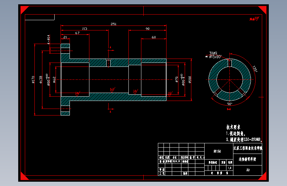Click the circular section view center
The width and height of the screenshot is (287, 186).
[x=230, y=80]
